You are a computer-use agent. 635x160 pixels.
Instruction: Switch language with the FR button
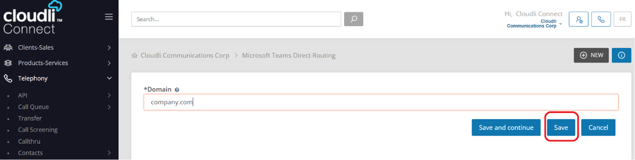click(622, 20)
